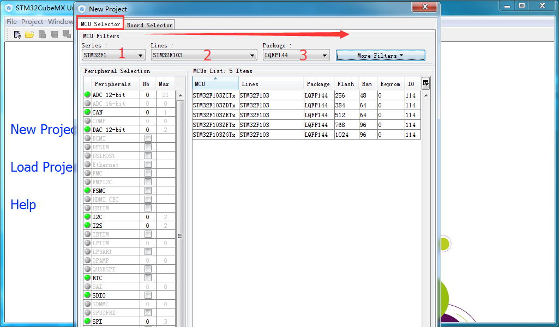Click the green indicator next to FSMC
Image resolution: width=559 pixels, height=327 pixels.
click(87, 191)
